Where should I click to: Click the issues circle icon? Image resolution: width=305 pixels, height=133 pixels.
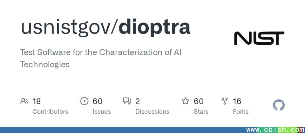(84, 101)
